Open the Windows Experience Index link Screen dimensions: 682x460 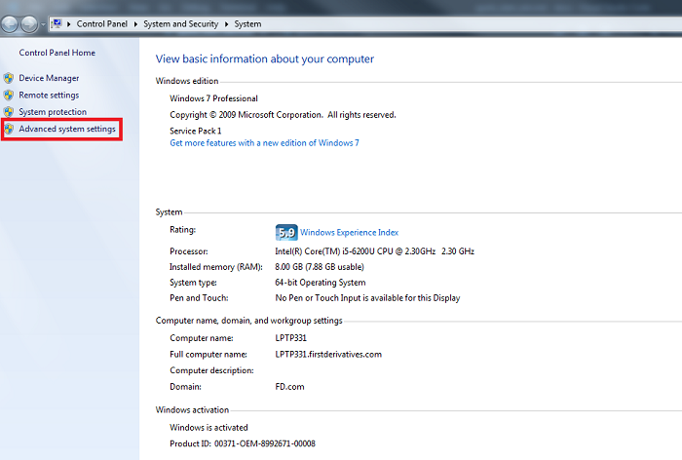point(349,232)
